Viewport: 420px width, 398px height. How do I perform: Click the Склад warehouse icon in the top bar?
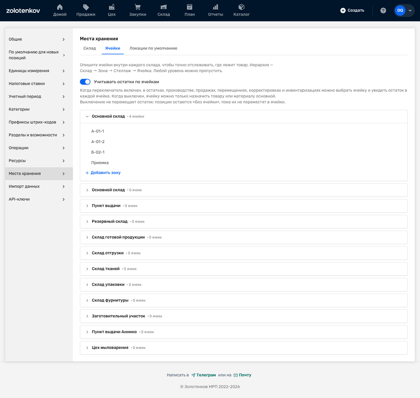click(x=164, y=7)
